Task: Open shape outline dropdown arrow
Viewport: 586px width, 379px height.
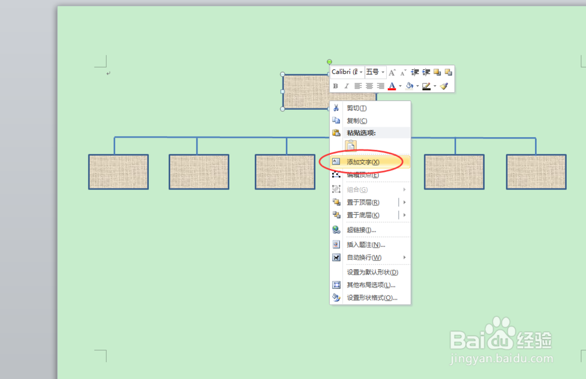Action: (x=435, y=86)
